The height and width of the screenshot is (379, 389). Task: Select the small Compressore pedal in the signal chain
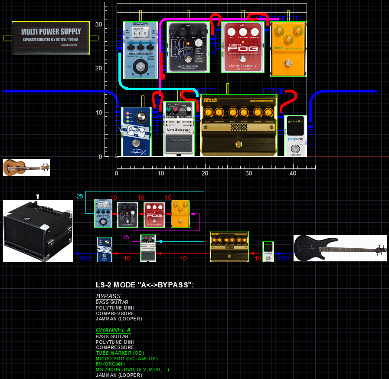click(x=229, y=247)
